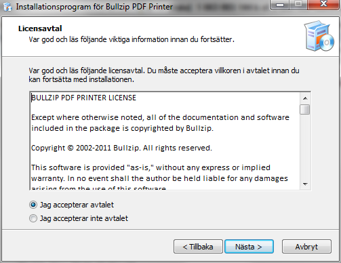Cancel setup with the Avbryt button

tap(306, 247)
